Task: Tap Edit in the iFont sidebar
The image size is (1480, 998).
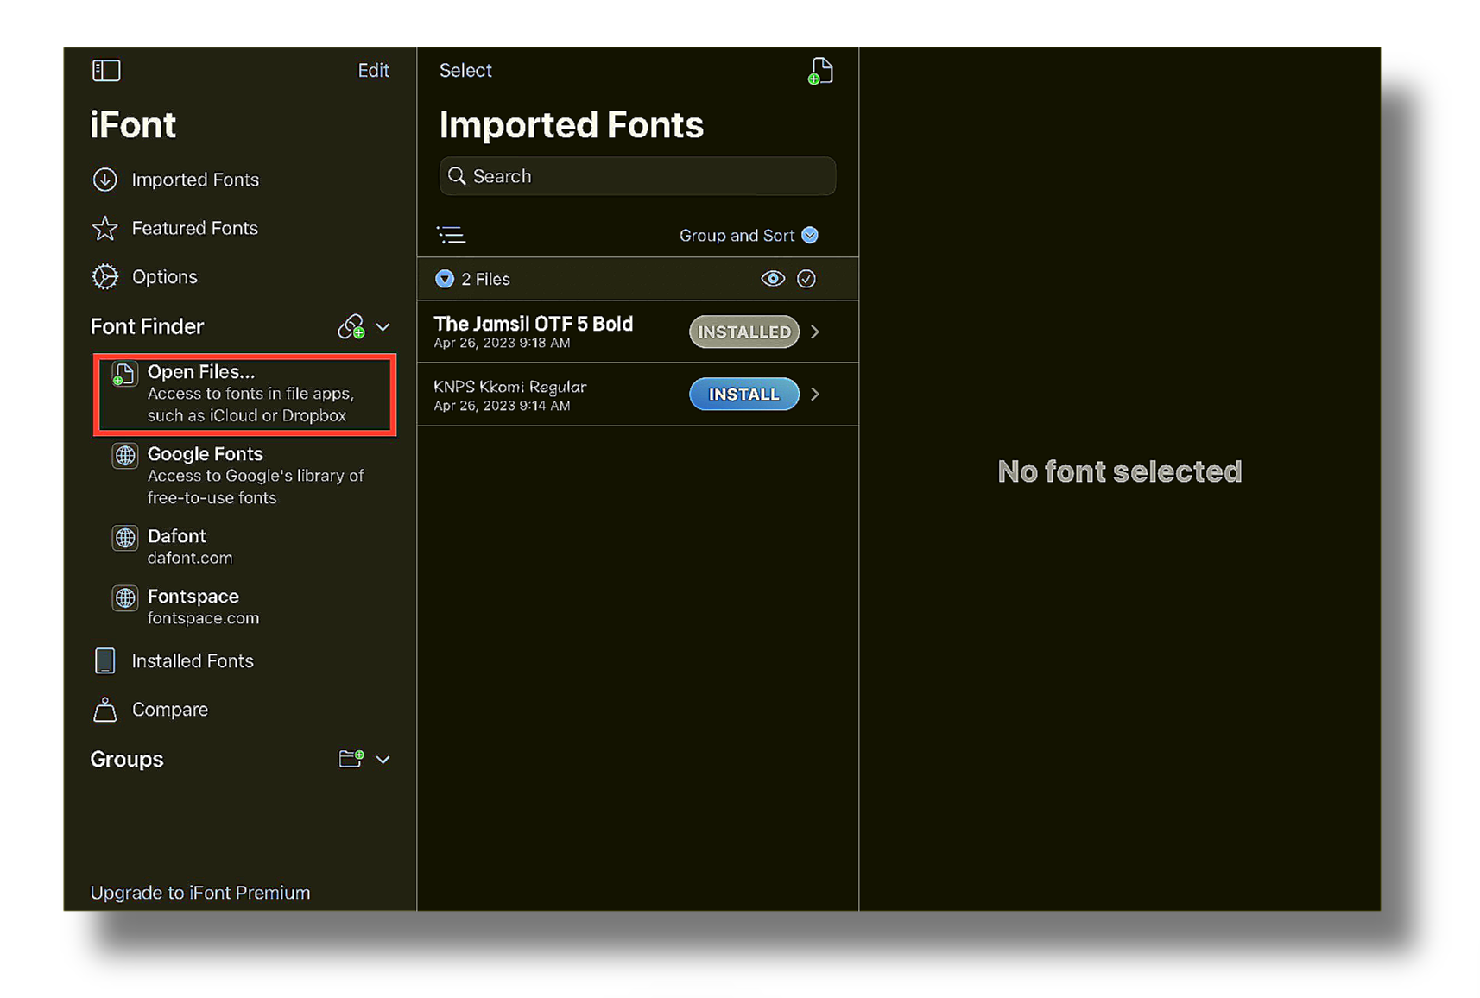Action: [x=373, y=70]
